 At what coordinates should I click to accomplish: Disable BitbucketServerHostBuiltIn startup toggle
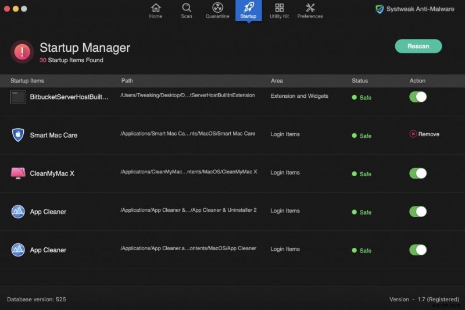click(418, 97)
